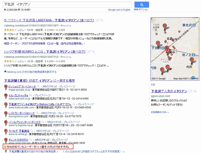This screenshot has width=201, height=153.
Task: Open チェント(CENTO) place link
Action: click(18, 140)
